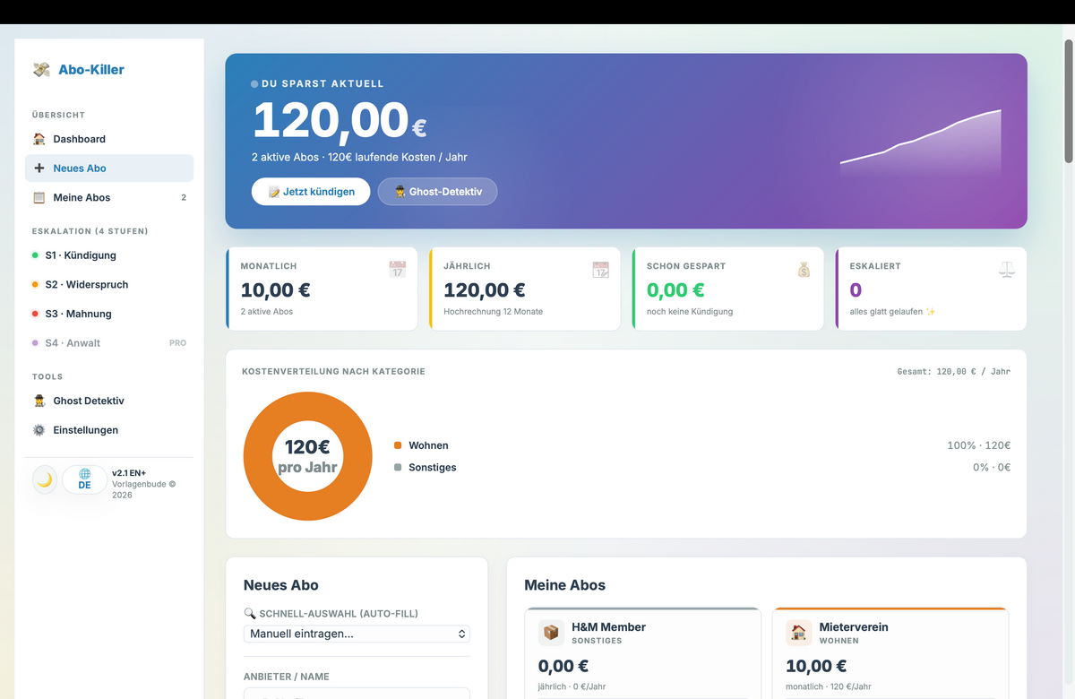
Task: Open Ghost Detektiv tool in sidebar
Action: pyautogui.click(x=109, y=401)
